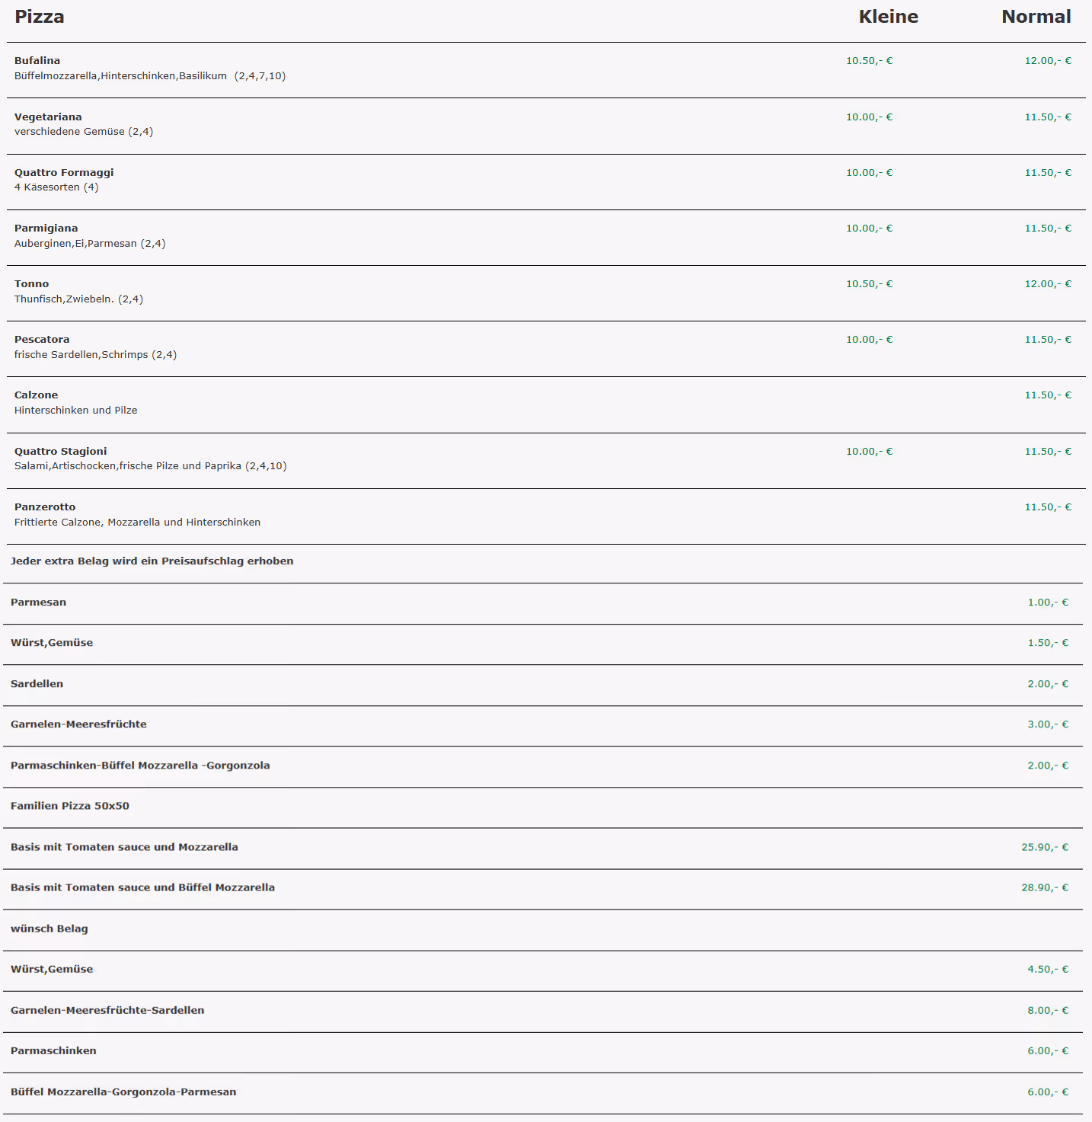Select the Bufalina pizza title

point(37,61)
